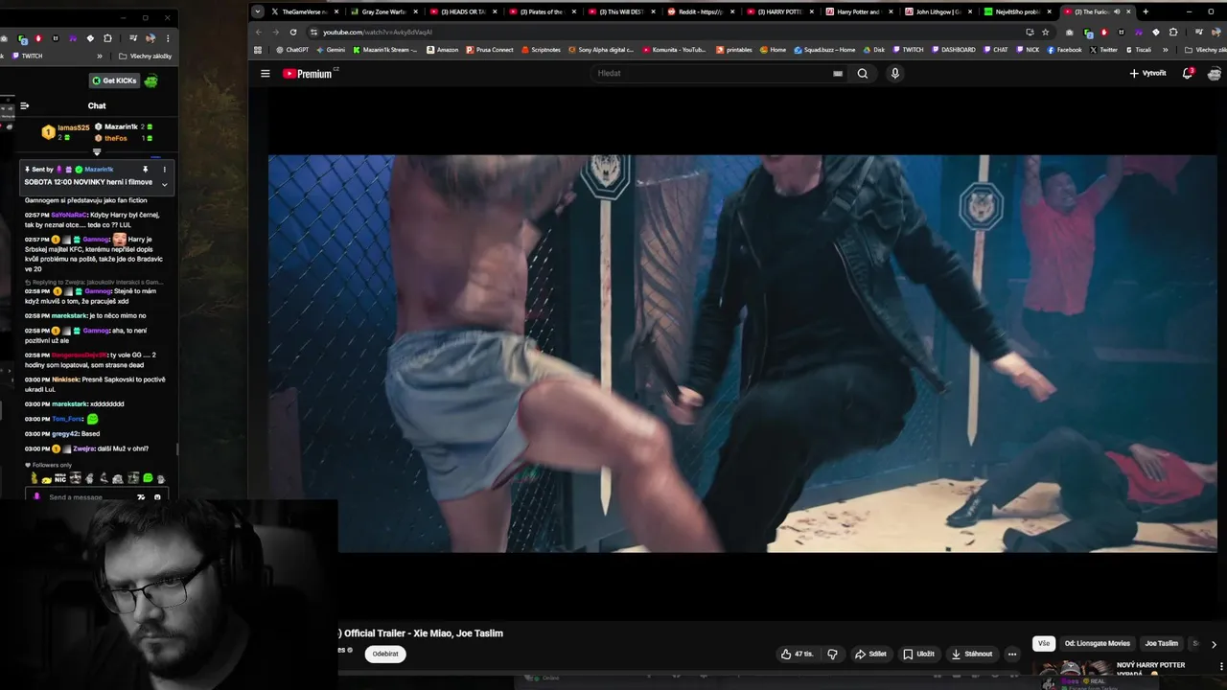The image size is (1227, 690).
Task: Unpin the pinned chat message pin icon
Action: [x=146, y=169]
